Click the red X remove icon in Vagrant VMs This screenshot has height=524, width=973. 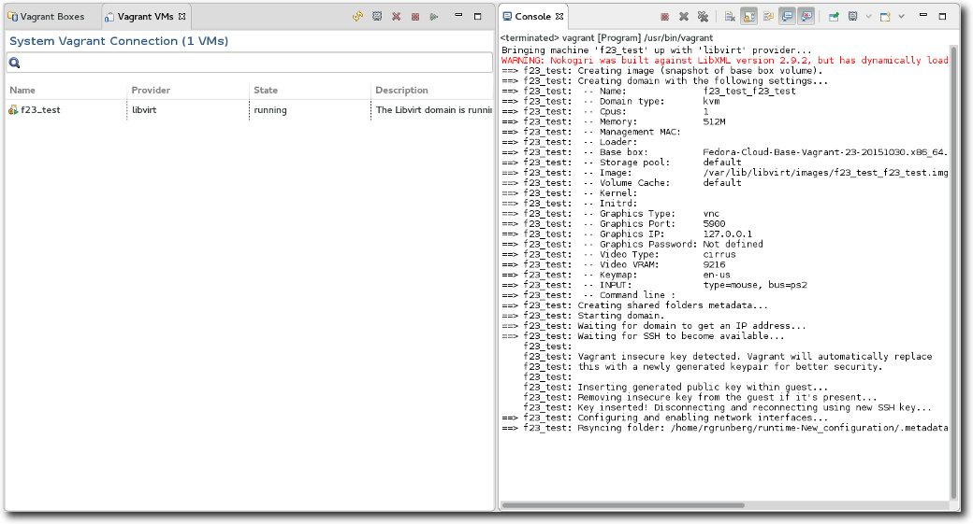(396, 17)
